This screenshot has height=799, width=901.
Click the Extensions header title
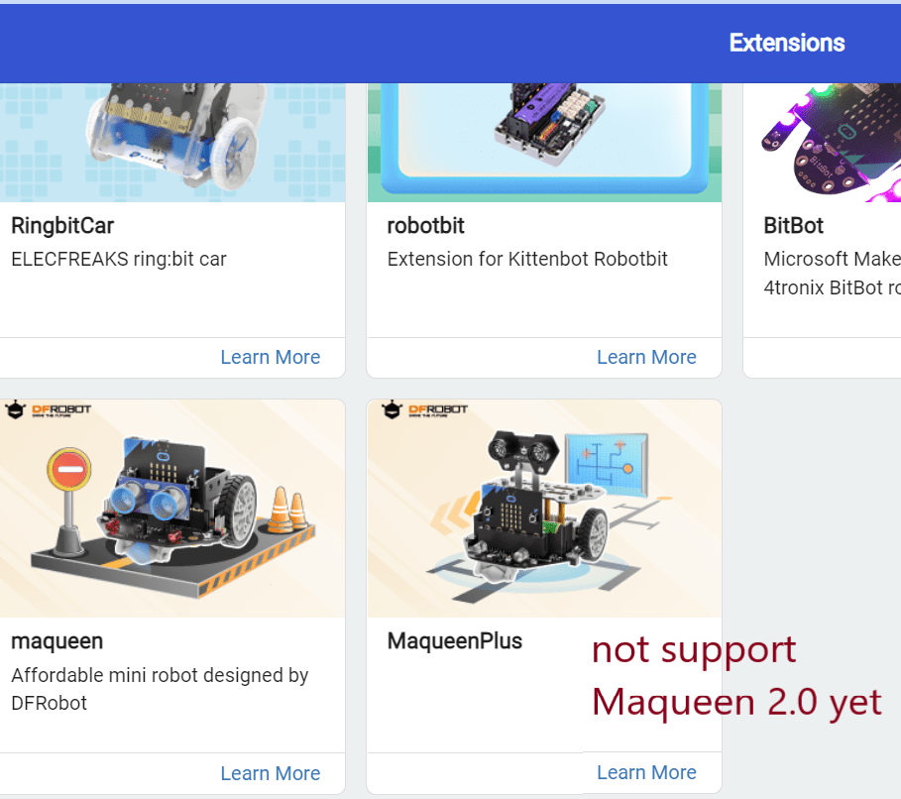787,43
